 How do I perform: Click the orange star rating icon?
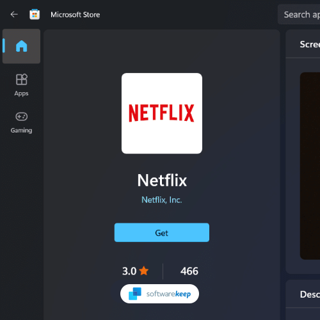click(x=144, y=271)
